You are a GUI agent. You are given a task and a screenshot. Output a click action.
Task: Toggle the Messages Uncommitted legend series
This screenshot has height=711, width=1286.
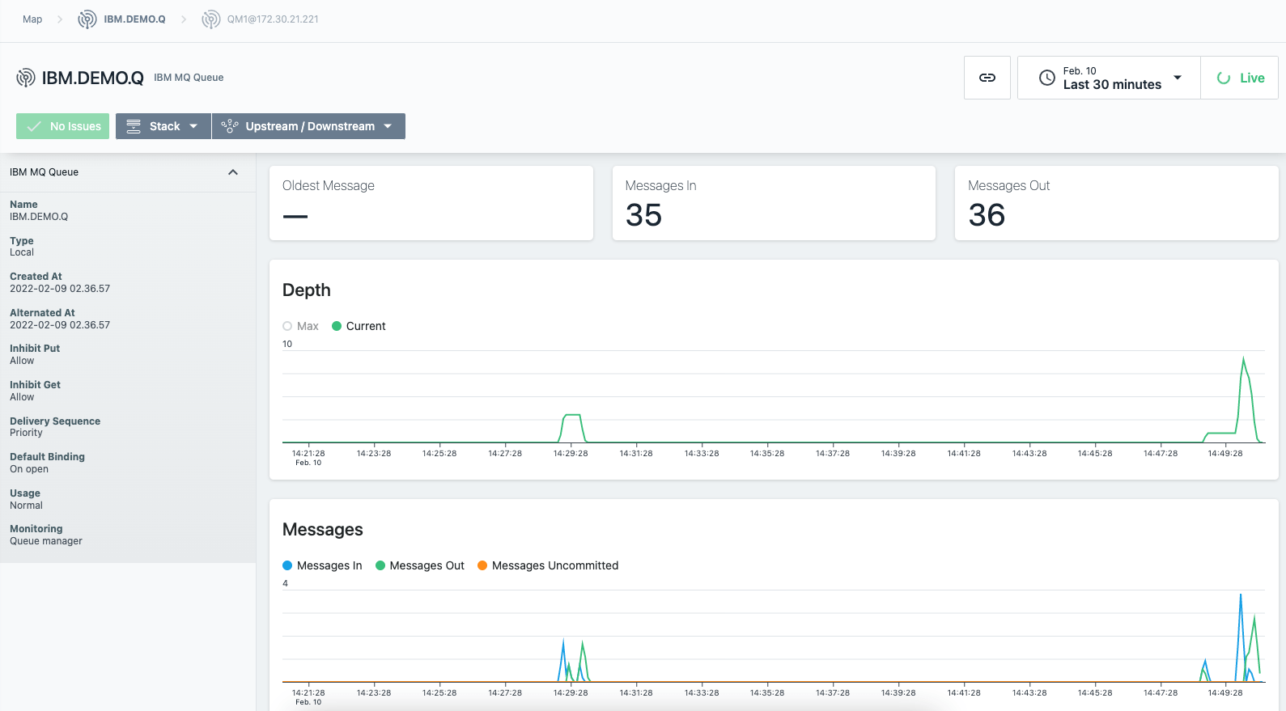coord(548,565)
